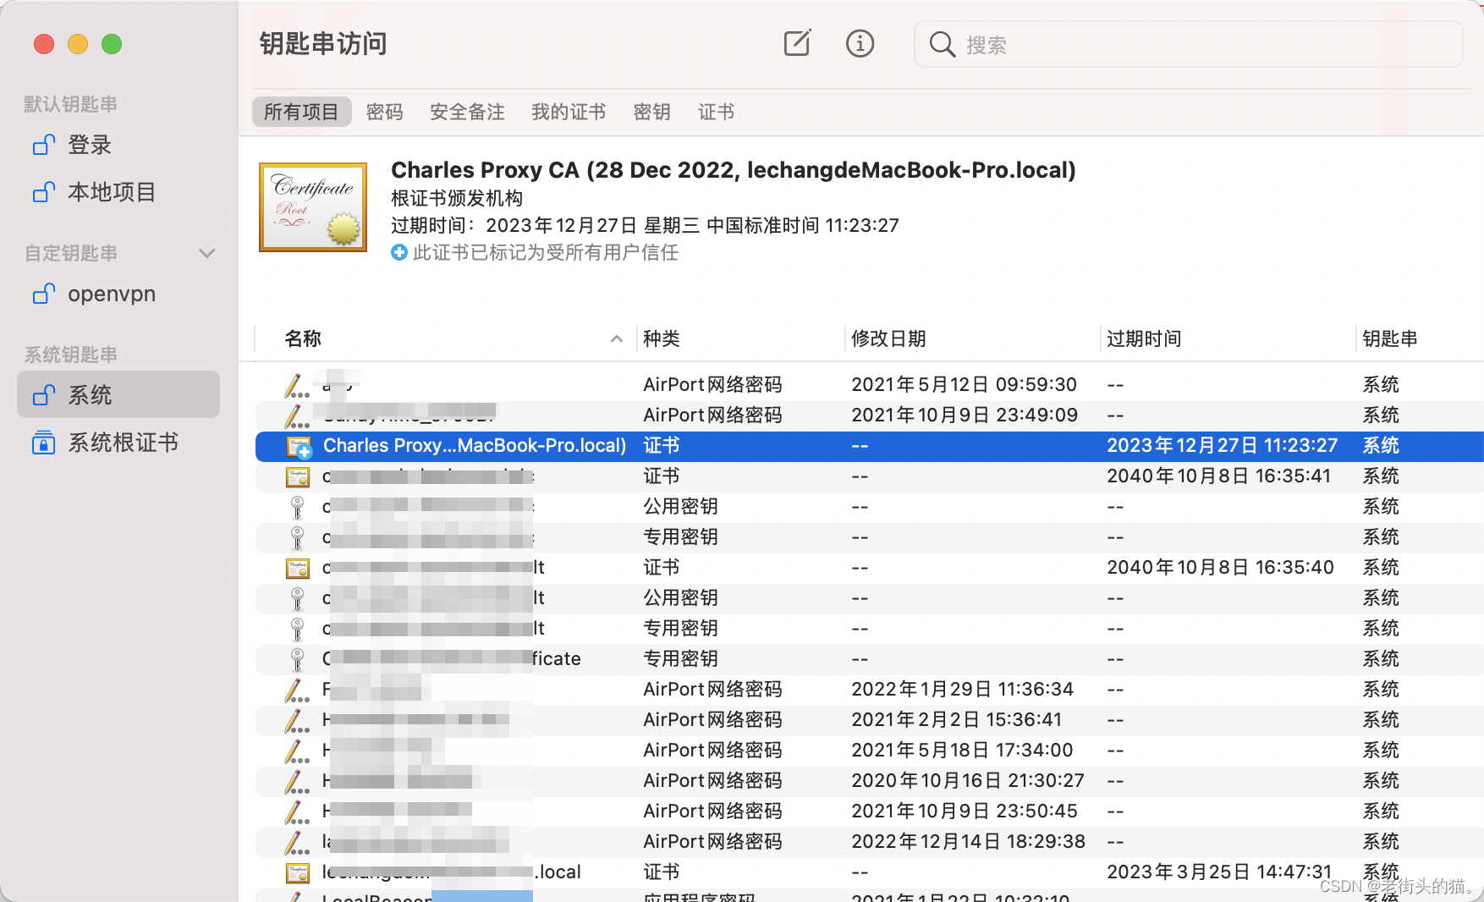Click the lock icon beside 登录
Image resolution: width=1484 pixels, height=902 pixels.
[x=44, y=145]
